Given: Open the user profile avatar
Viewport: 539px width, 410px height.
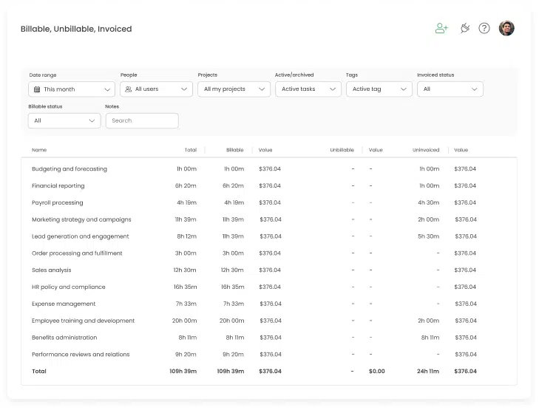Looking at the screenshot, I should [506, 28].
